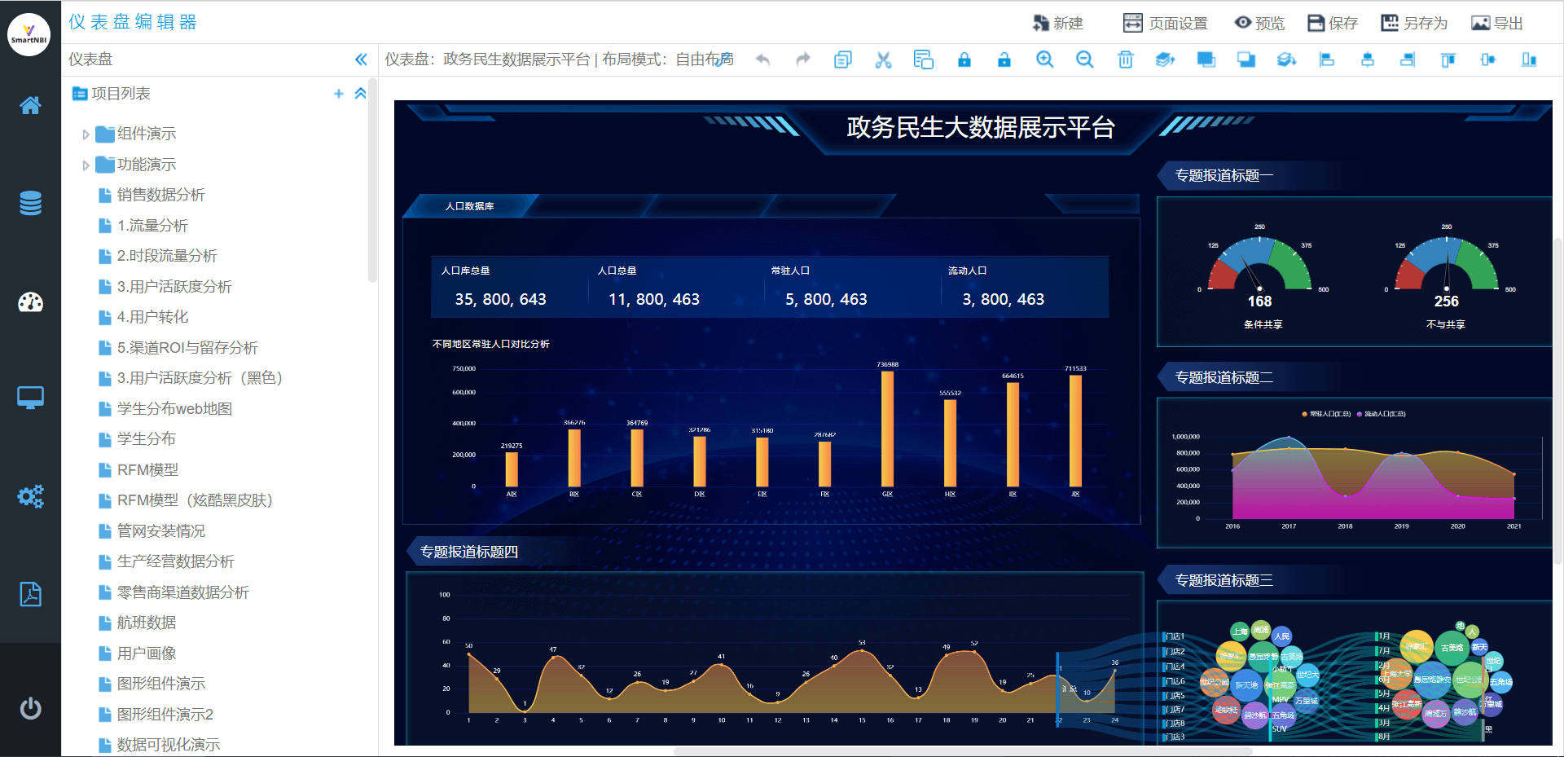Click 另存为 to save as
Screen dimensions: 1564x757
tap(1414, 24)
